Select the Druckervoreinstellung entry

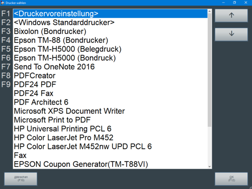(56, 13)
